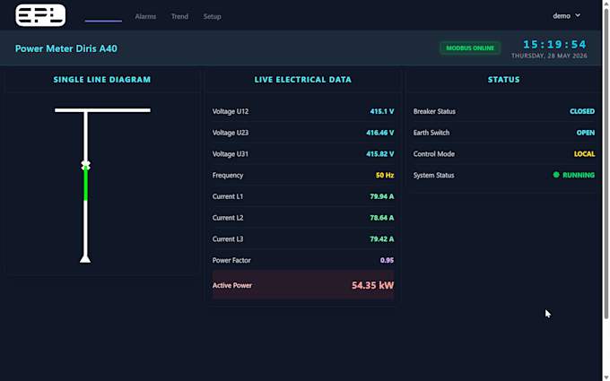The width and height of the screenshot is (610, 381).
Task: Click the chevron next to demo
Action: pos(578,15)
